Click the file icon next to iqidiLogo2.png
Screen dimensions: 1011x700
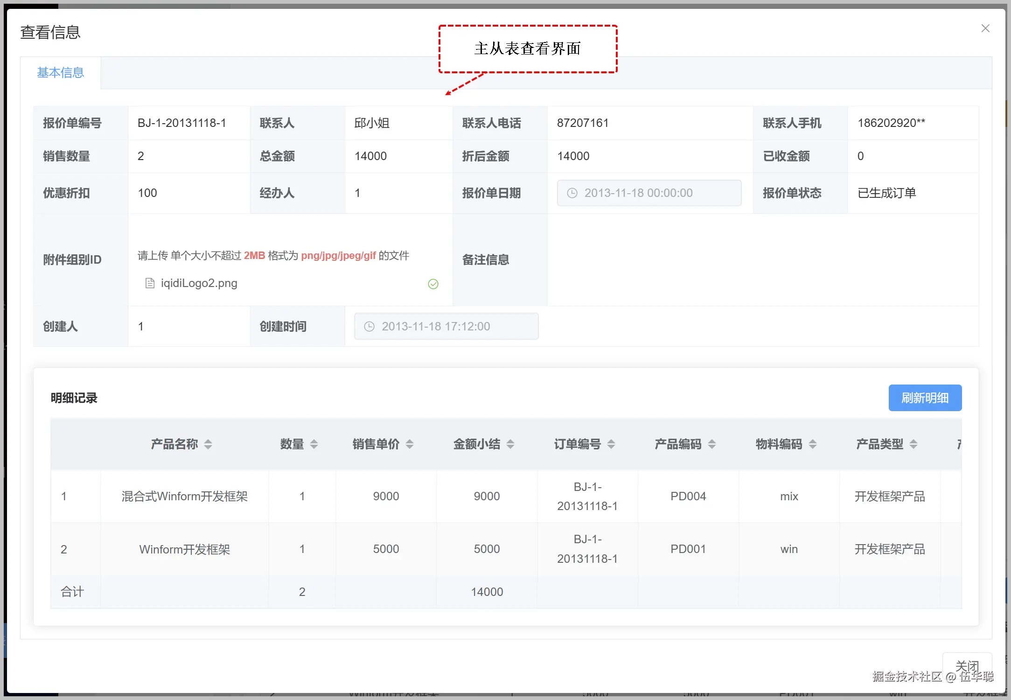pyautogui.click(x=150, y=283)
